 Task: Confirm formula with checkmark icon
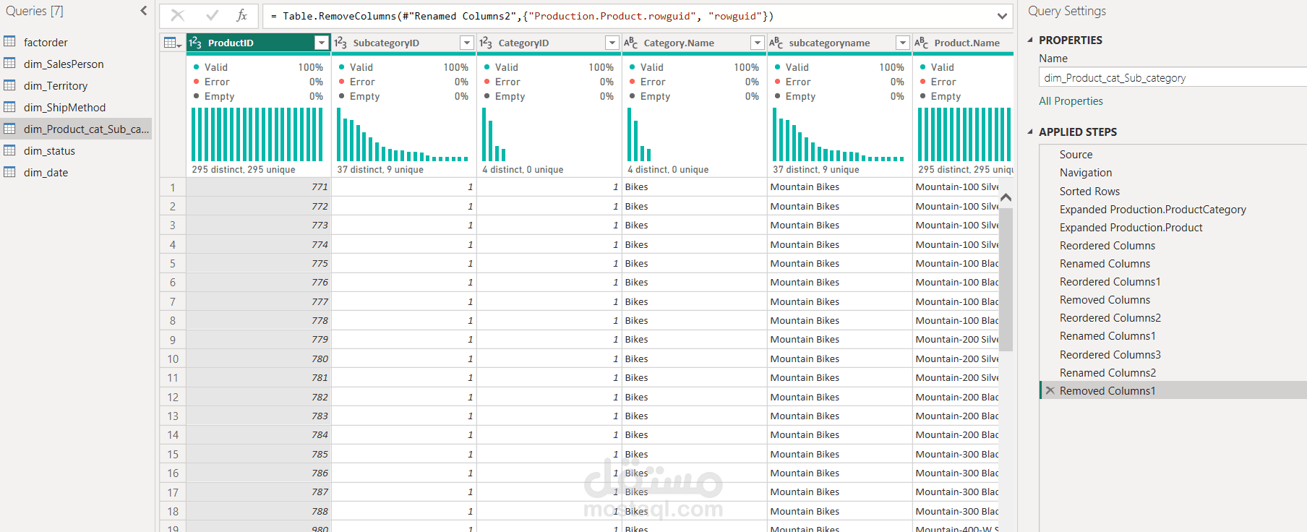coord(212,15)
